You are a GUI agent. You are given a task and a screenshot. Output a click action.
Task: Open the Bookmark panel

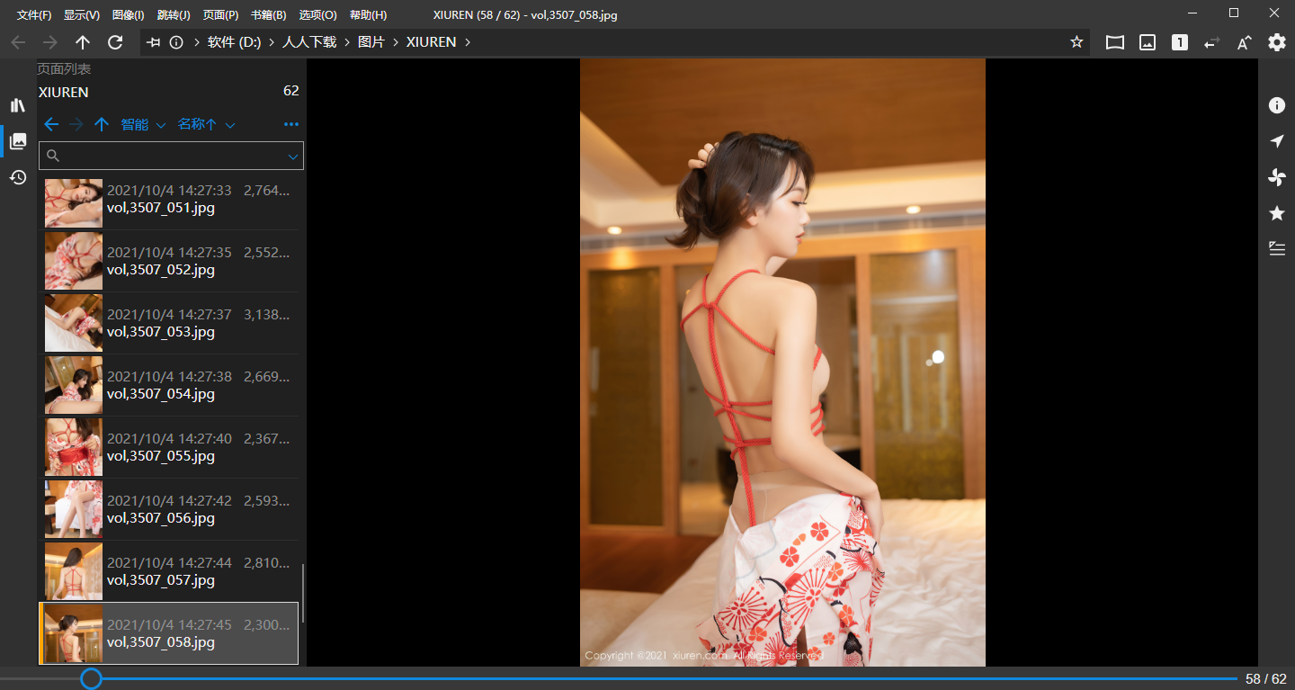1276,213
